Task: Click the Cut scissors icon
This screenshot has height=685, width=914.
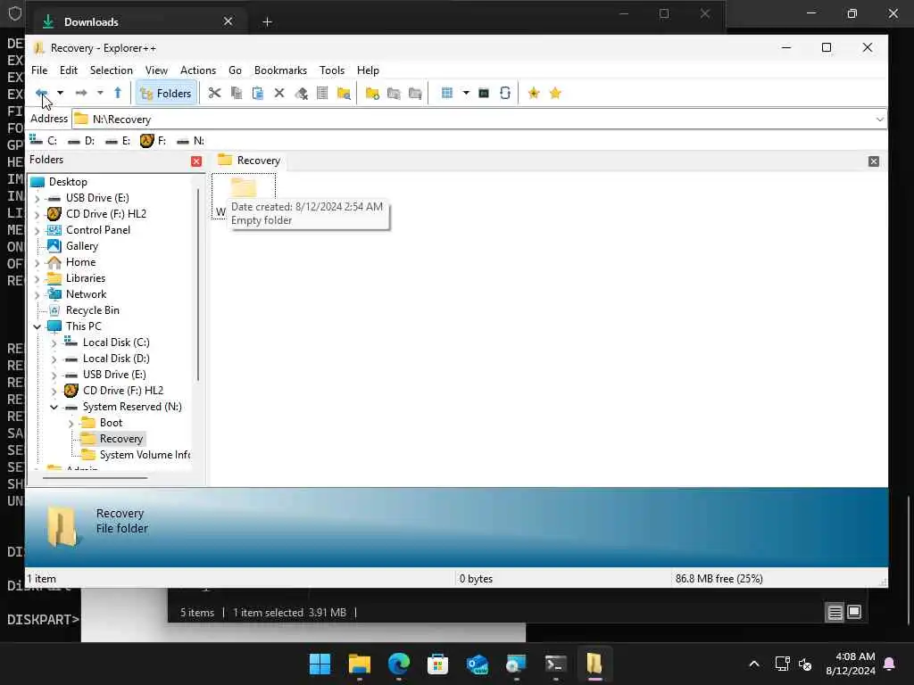Action: pyautogui.click(x=214, y=93)
